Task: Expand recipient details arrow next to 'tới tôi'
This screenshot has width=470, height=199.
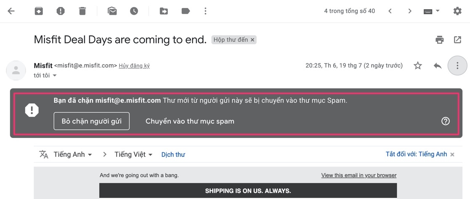Action: pos(55,76)
